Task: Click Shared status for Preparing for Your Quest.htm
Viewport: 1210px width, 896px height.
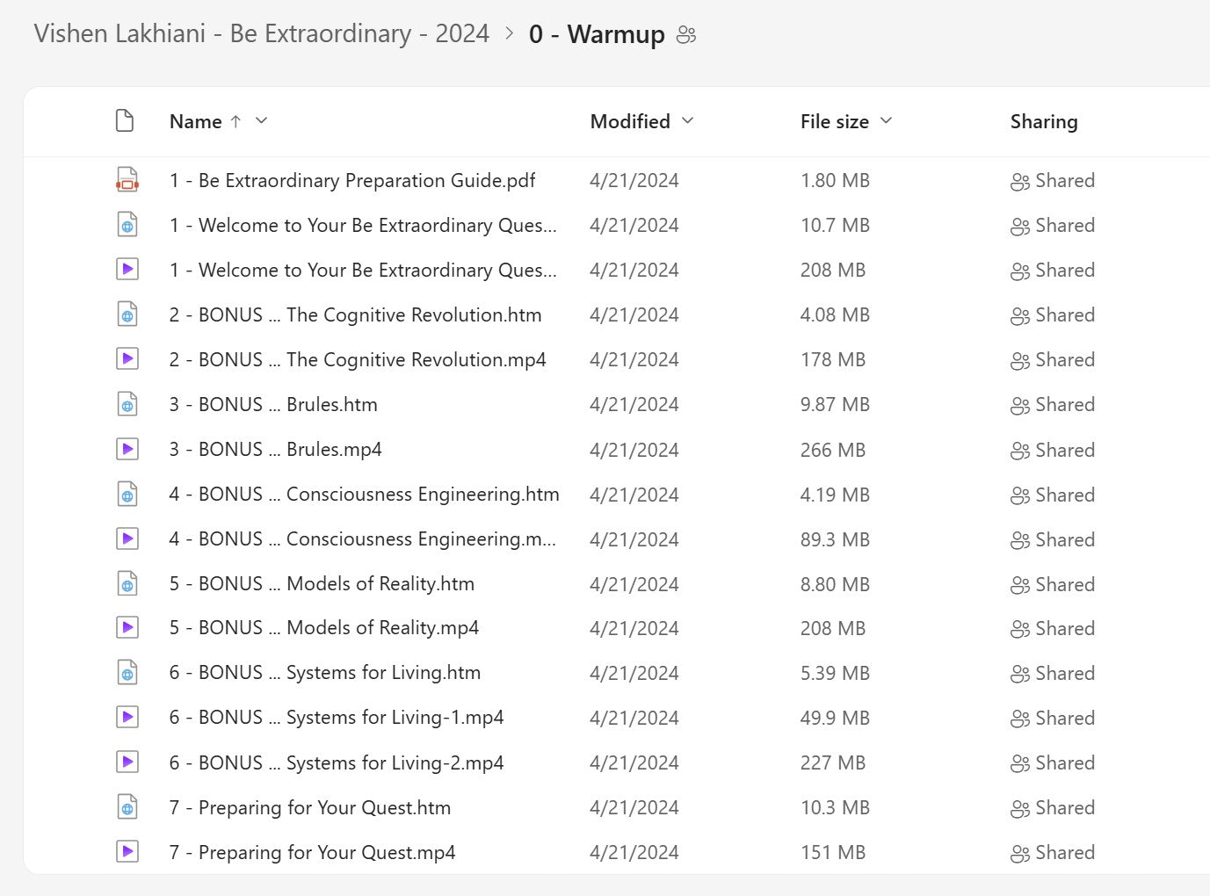Action: pyautogui.click(x=1053, y=807)
